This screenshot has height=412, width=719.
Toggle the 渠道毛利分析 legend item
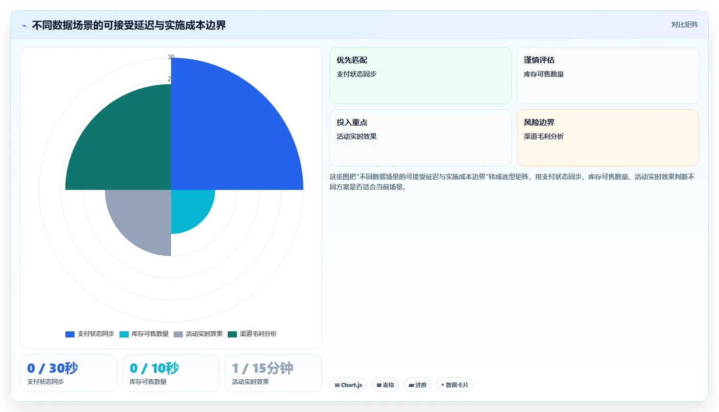click(x=252, y=334)
